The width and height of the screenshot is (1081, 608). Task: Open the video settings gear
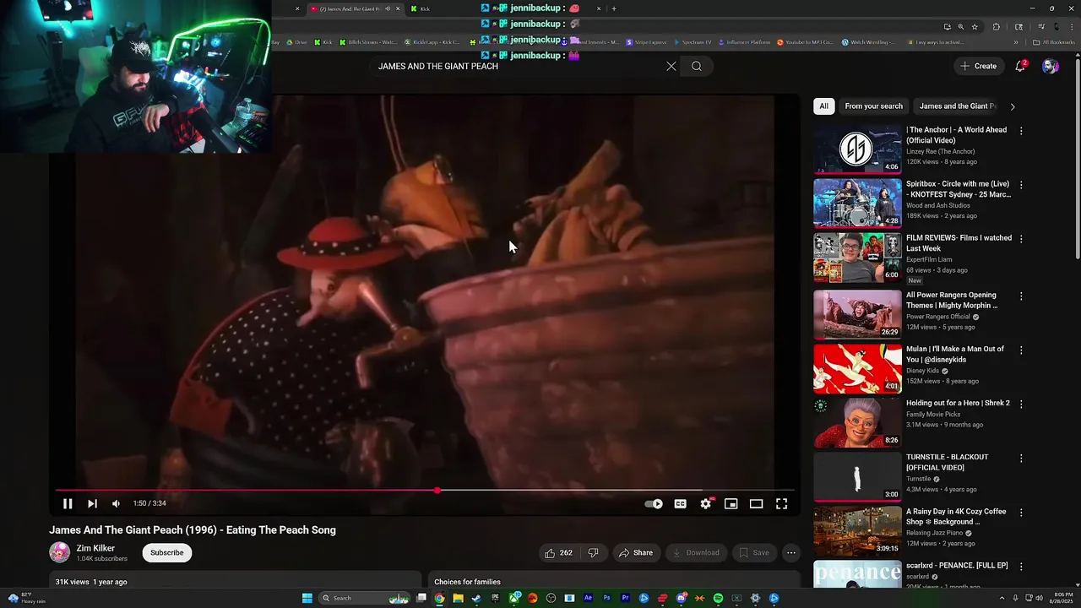[x=706, y=504]
